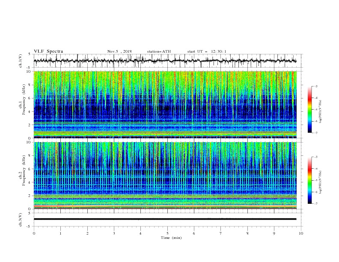Click the "-5" tick on ch.1(V) axis

(x=29, y=68)
